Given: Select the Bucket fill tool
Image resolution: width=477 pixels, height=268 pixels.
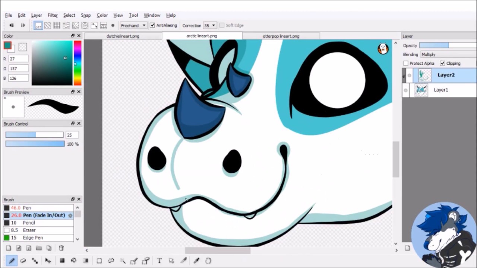Looking at the screenshot, I should tap(73, 261).
